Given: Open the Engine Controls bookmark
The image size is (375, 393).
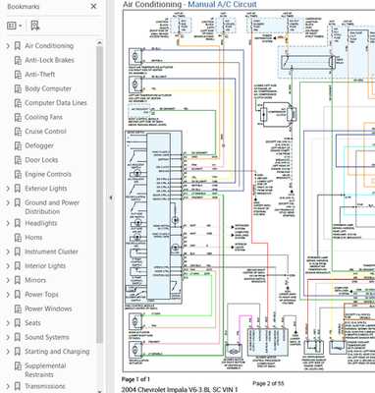Looking at the screenshot, I should (x=48, y=174).
